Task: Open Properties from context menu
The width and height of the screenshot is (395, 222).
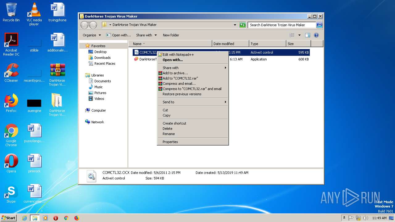Action: (x=193, y=142)
